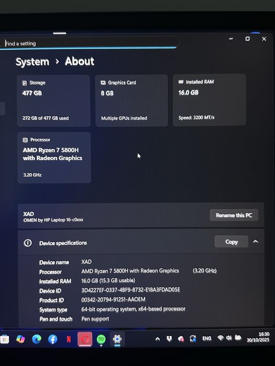Open the Wi-Fi network flyout
The height and width of the screenshot is (366, 275).
click(221, 338)
